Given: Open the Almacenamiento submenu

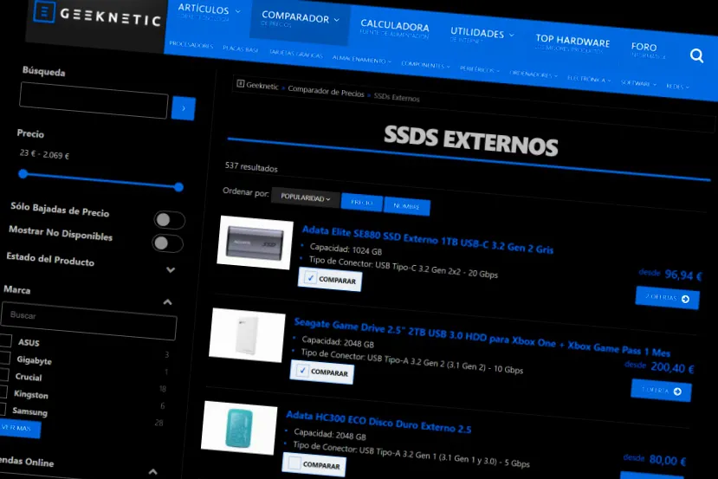Looking at the screenshot, I should point(362,60).
